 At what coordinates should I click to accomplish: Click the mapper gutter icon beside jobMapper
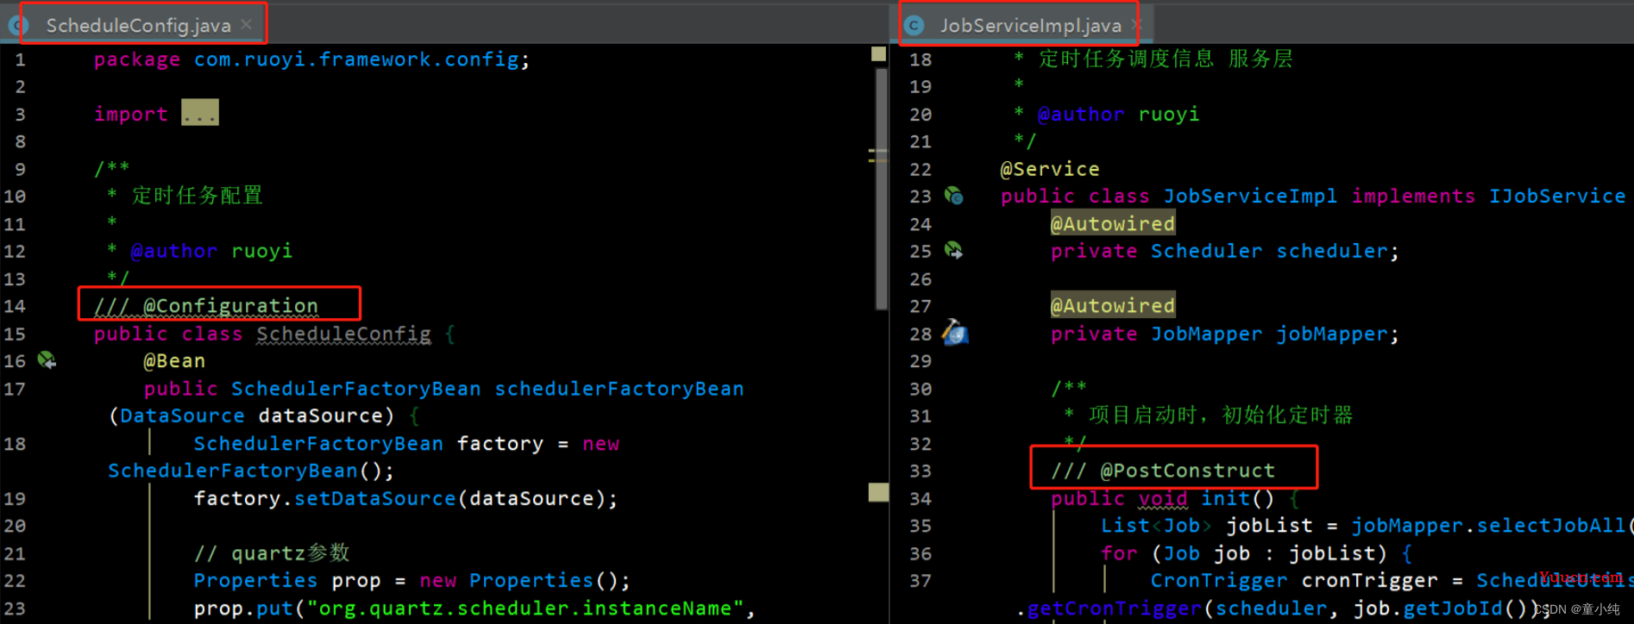coord(954,332)
